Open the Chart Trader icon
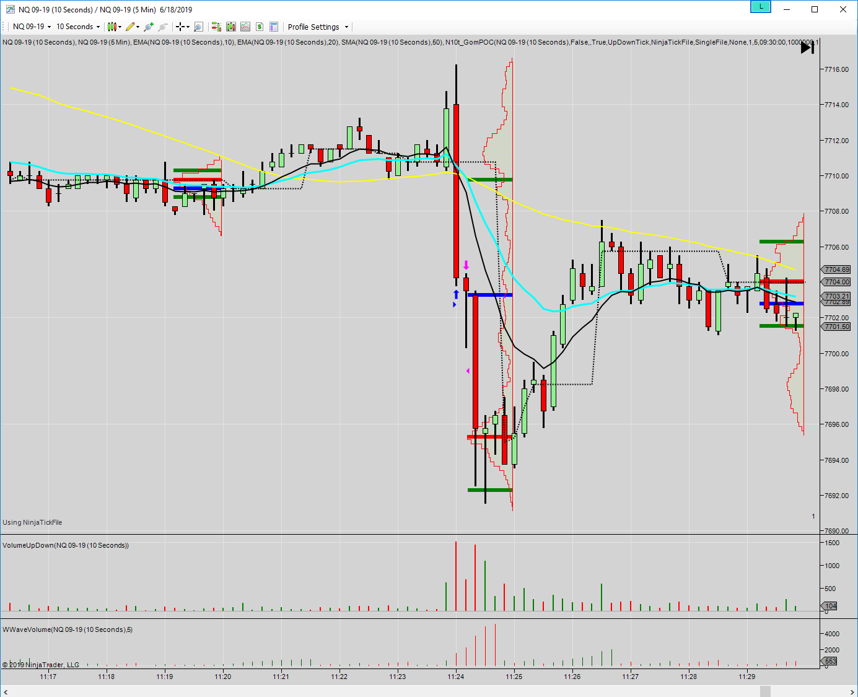Viewport: 858px width, 697px height. [216, 27]
